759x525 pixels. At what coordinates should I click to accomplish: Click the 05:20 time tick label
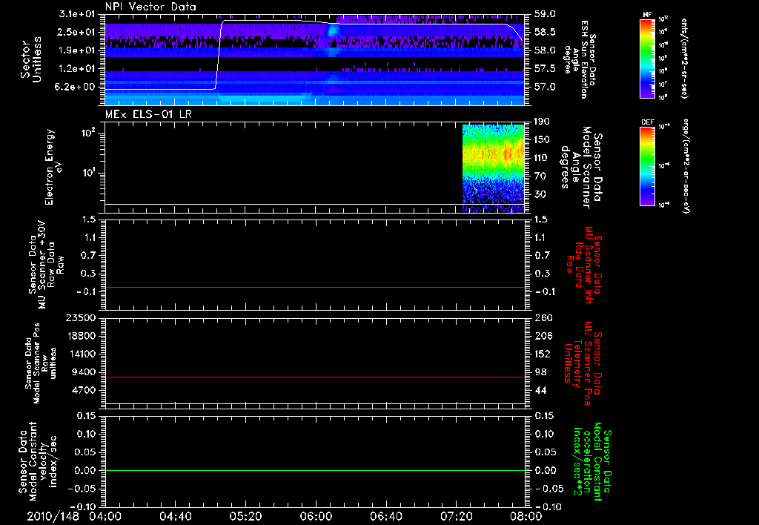pyautogui.click(x=245, y=516)
